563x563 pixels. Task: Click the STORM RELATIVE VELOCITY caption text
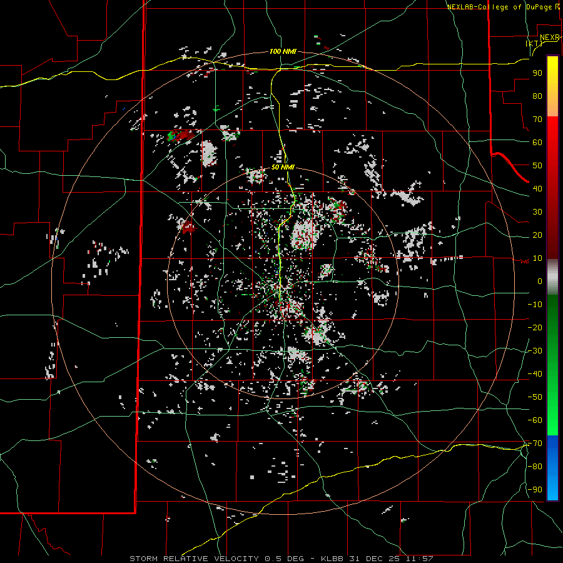pyautogui.click(x=194, y=559)
